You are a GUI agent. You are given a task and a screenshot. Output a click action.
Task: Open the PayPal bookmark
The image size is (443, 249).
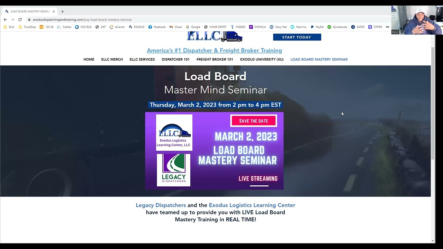tap(317, 27)
